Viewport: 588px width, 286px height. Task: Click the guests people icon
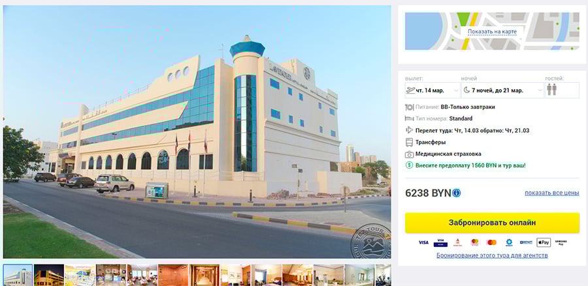[551, 90]
